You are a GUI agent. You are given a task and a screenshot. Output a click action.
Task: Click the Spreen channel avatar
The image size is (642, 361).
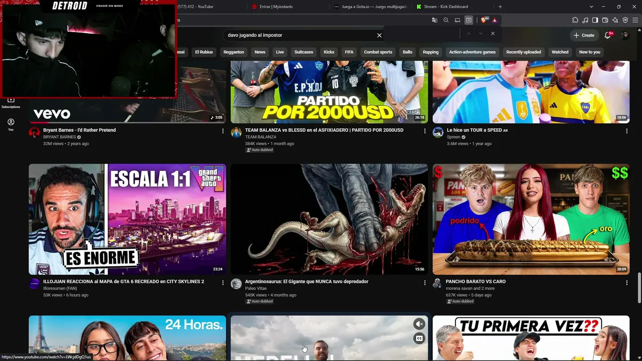[438, 132]
